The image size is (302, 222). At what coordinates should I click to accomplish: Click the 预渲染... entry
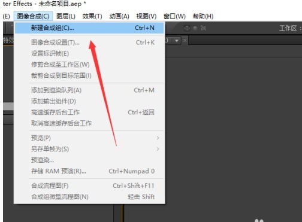(89, 160)
